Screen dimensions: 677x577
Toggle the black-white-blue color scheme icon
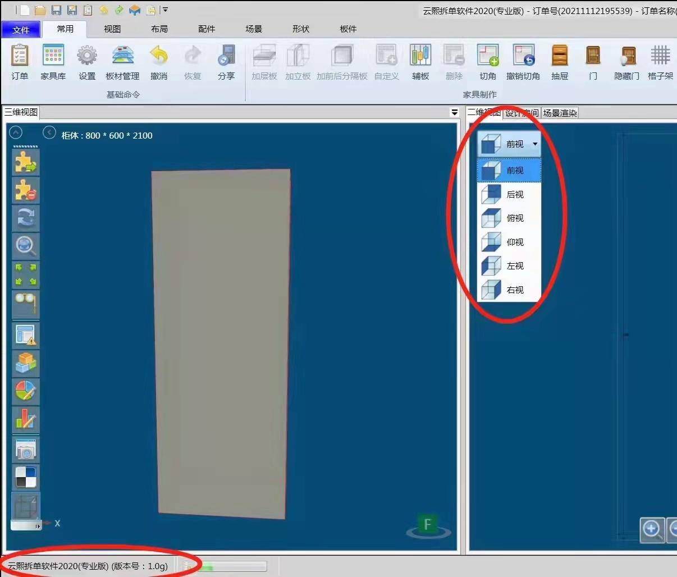(26, 478)
